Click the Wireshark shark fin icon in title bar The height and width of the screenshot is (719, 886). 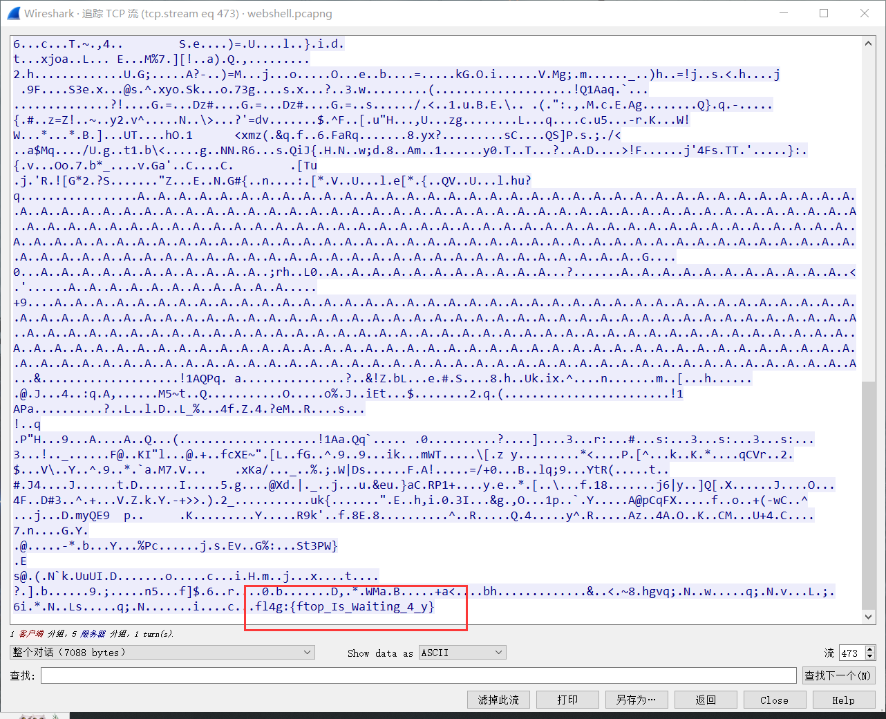[x=13, y=13]
